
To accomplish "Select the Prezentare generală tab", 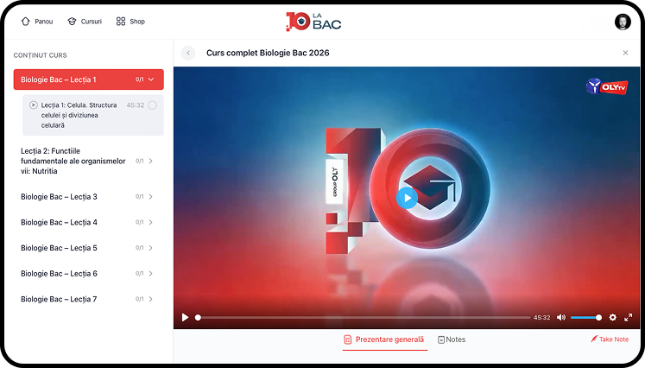I will tap(384, 339).
